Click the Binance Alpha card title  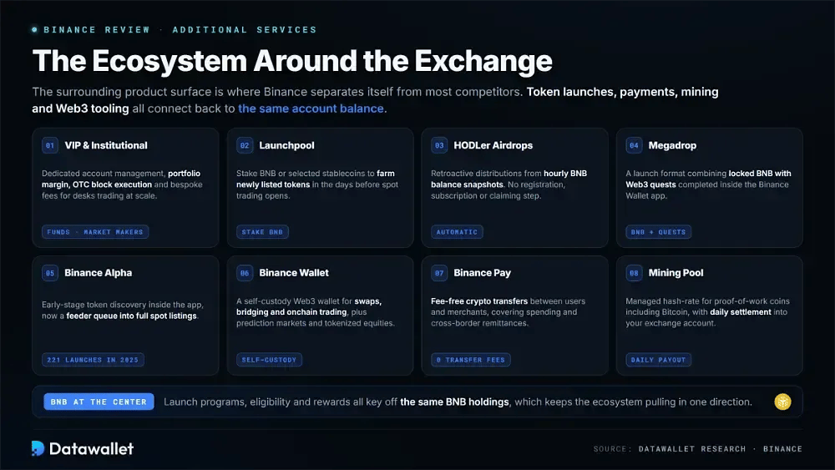[98, 273]
